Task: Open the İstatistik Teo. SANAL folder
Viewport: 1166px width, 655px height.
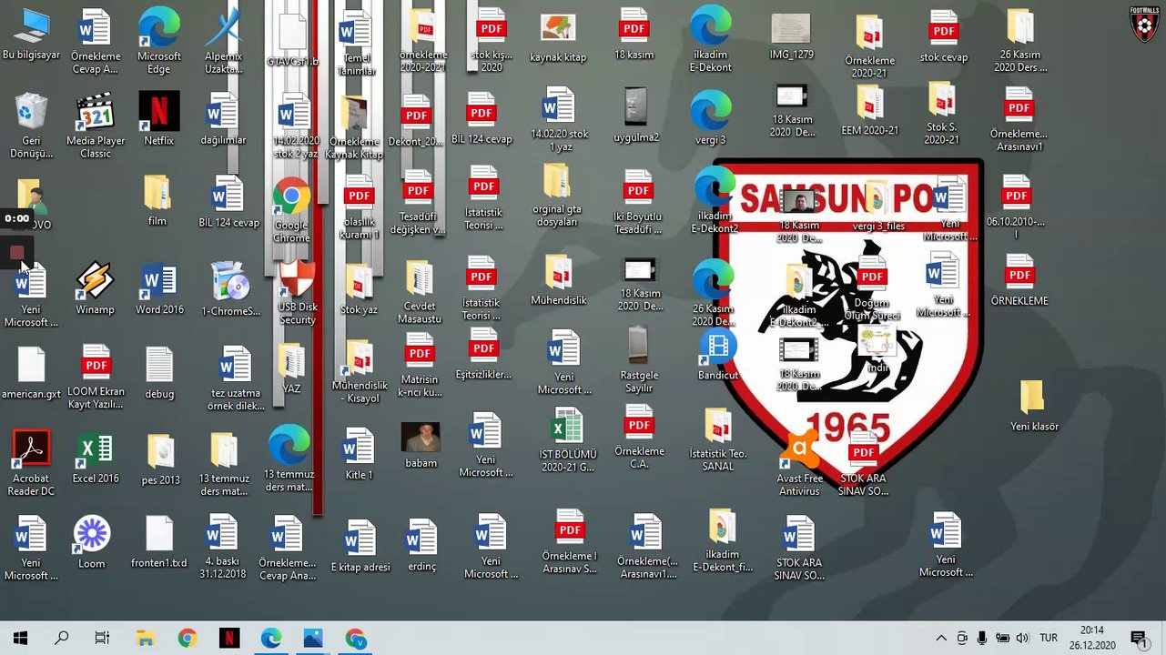Action: [717, 440]
